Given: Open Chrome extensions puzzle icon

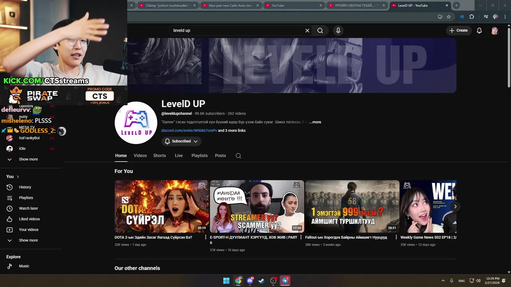Looking at the screenshot, I should point(472,17).
